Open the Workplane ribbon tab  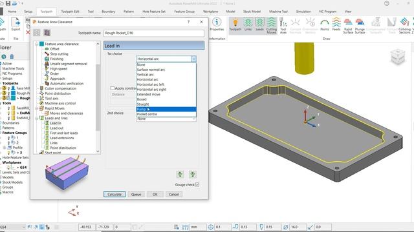[210, 12]
